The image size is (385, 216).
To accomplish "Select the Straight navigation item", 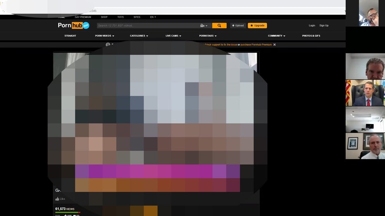I will tap(70, 36).
